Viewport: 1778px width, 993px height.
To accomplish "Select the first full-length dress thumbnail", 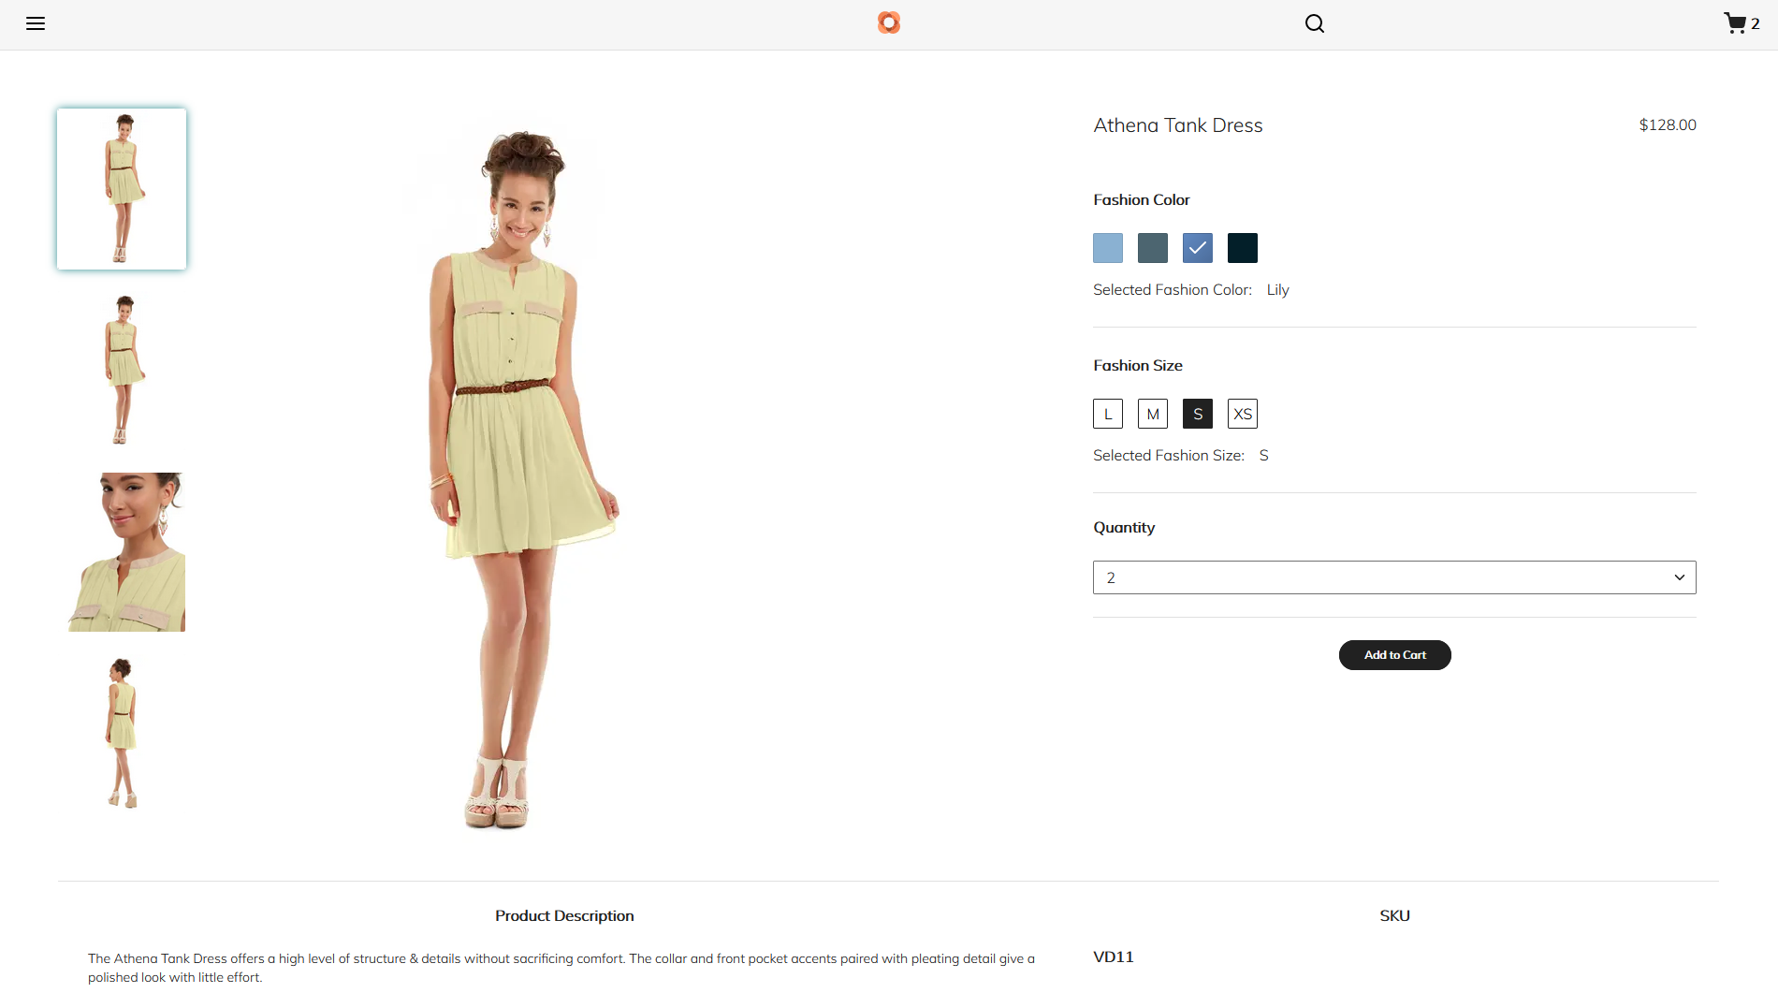I will pyautogui.click(x=122, y=189).
